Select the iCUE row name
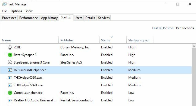Image resolution: width=196 pixels, height=106 pixels. coord(17,47)
